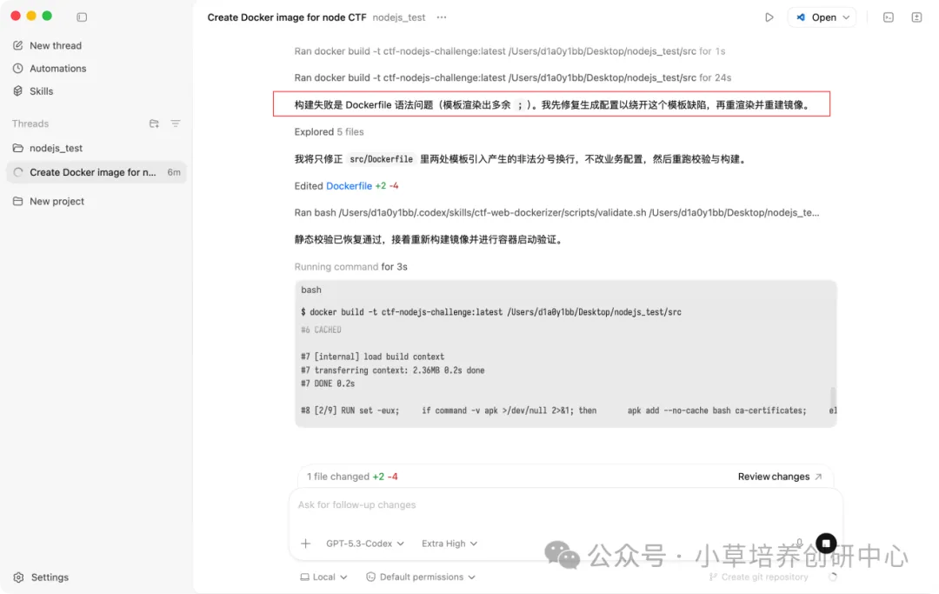Screen dimensions: 939x594
Task: Click the new folder icon beside Threads
Action: (154, 123)
